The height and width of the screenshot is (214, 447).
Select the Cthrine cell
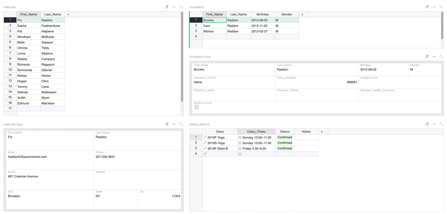tap(29, 48)
